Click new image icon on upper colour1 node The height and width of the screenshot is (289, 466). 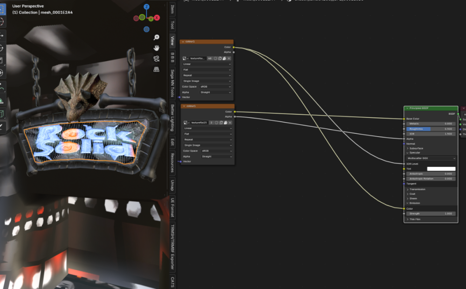[x=220, y=59]
